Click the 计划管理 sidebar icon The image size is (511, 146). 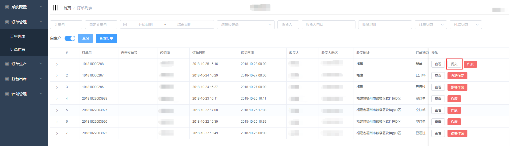click(7, 94)
